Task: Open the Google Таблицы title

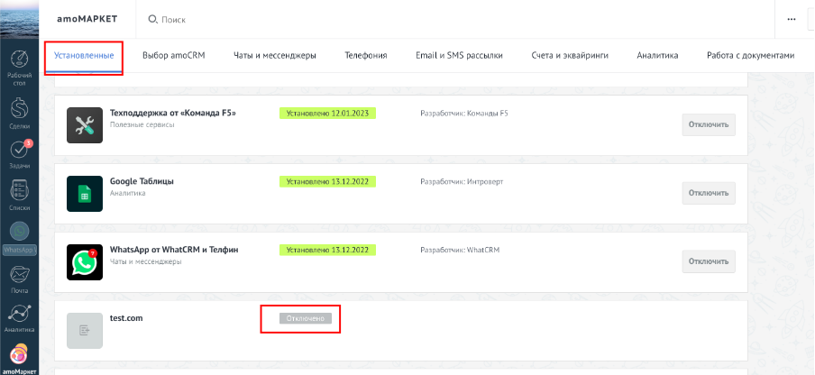Action: [142, 181]
